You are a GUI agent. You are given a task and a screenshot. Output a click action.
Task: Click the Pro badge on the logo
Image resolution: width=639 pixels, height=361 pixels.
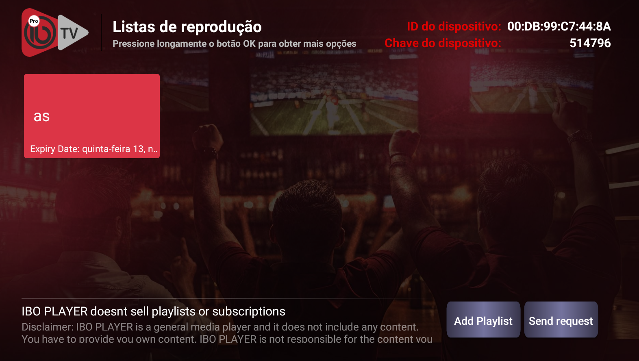[x=34, y=21]
